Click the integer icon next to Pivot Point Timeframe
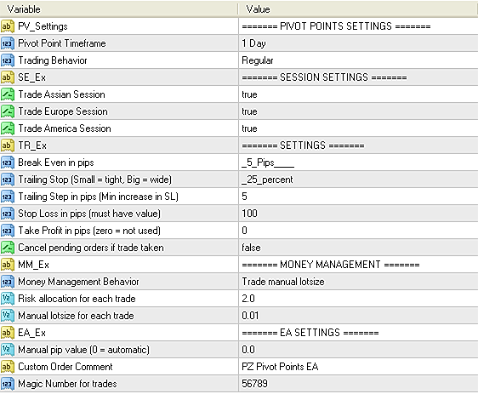 click(8, 43)
